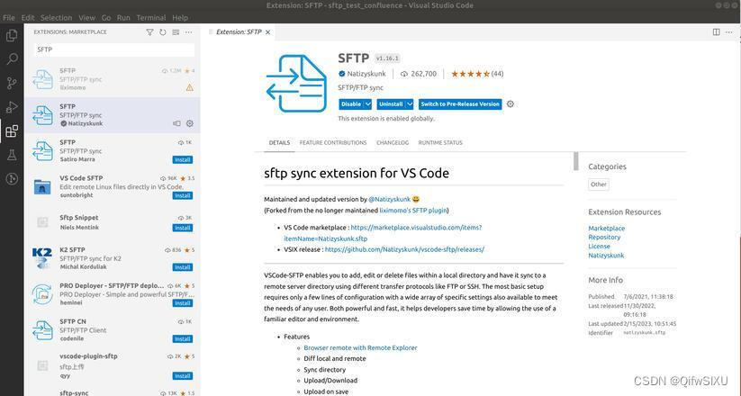The image size is (741, 396).
Task: Click the details page vertical scrollbar
Action: [575, 161]
